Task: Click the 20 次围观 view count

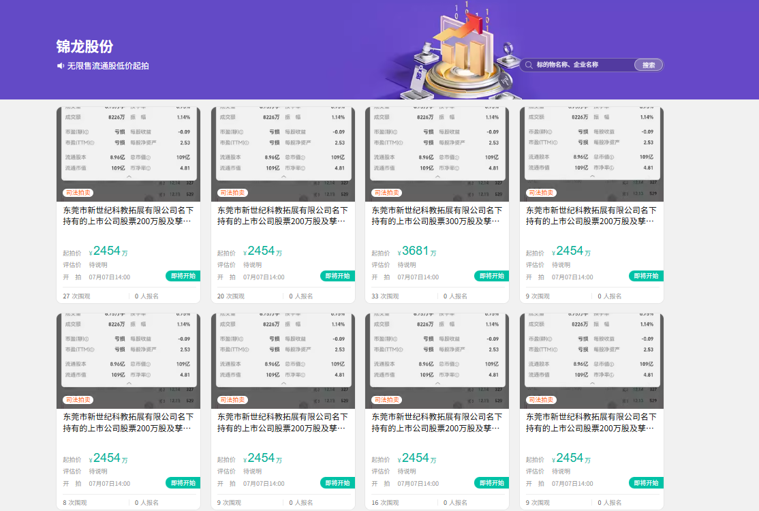Action: (231, 296)
